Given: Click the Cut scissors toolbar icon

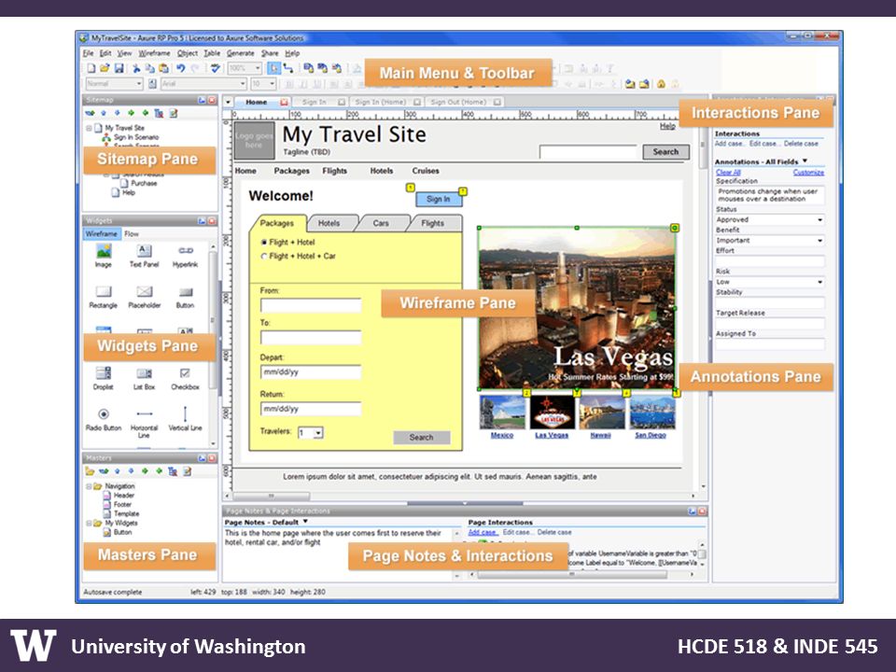Looking at the screenshot, I should 136,68.
